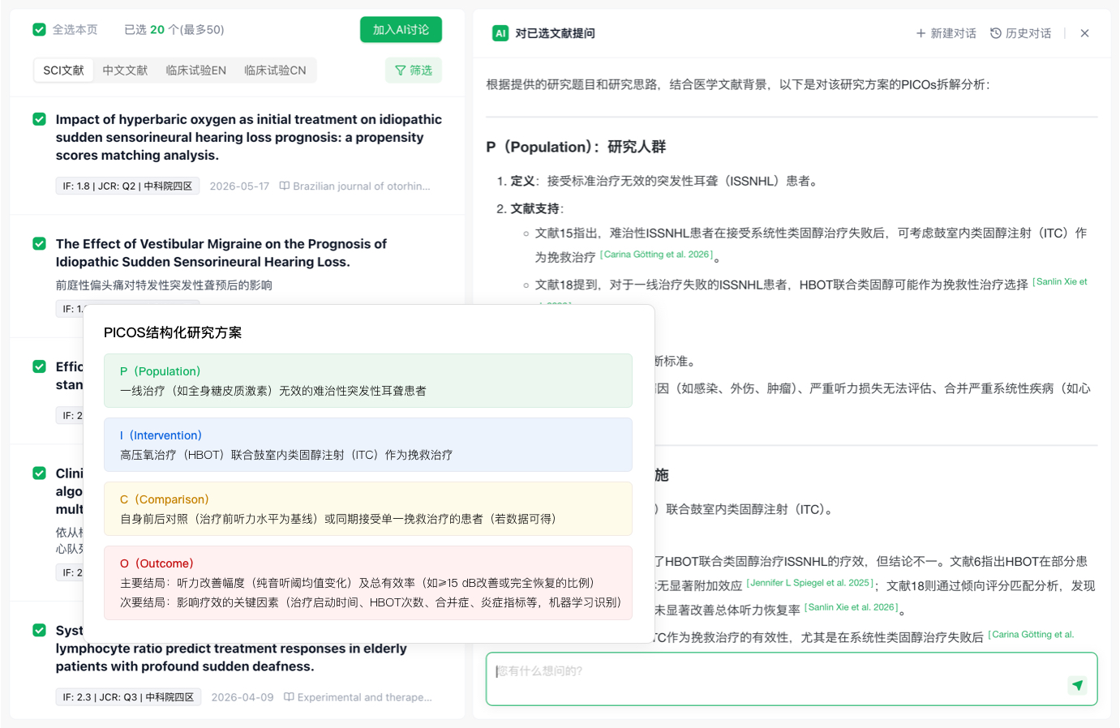The height and width of the screenshot is (728, 1120).
Task: Click the 已选 20 个(最多50) counter
Action: pyautogui.click(x=174, y=30)
